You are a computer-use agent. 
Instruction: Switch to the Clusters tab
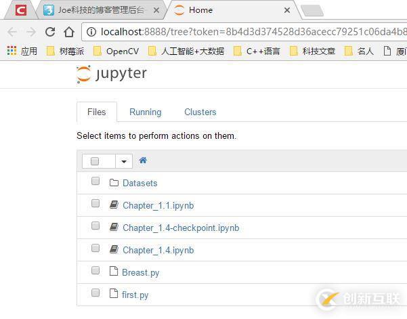[x=200, y=112]
